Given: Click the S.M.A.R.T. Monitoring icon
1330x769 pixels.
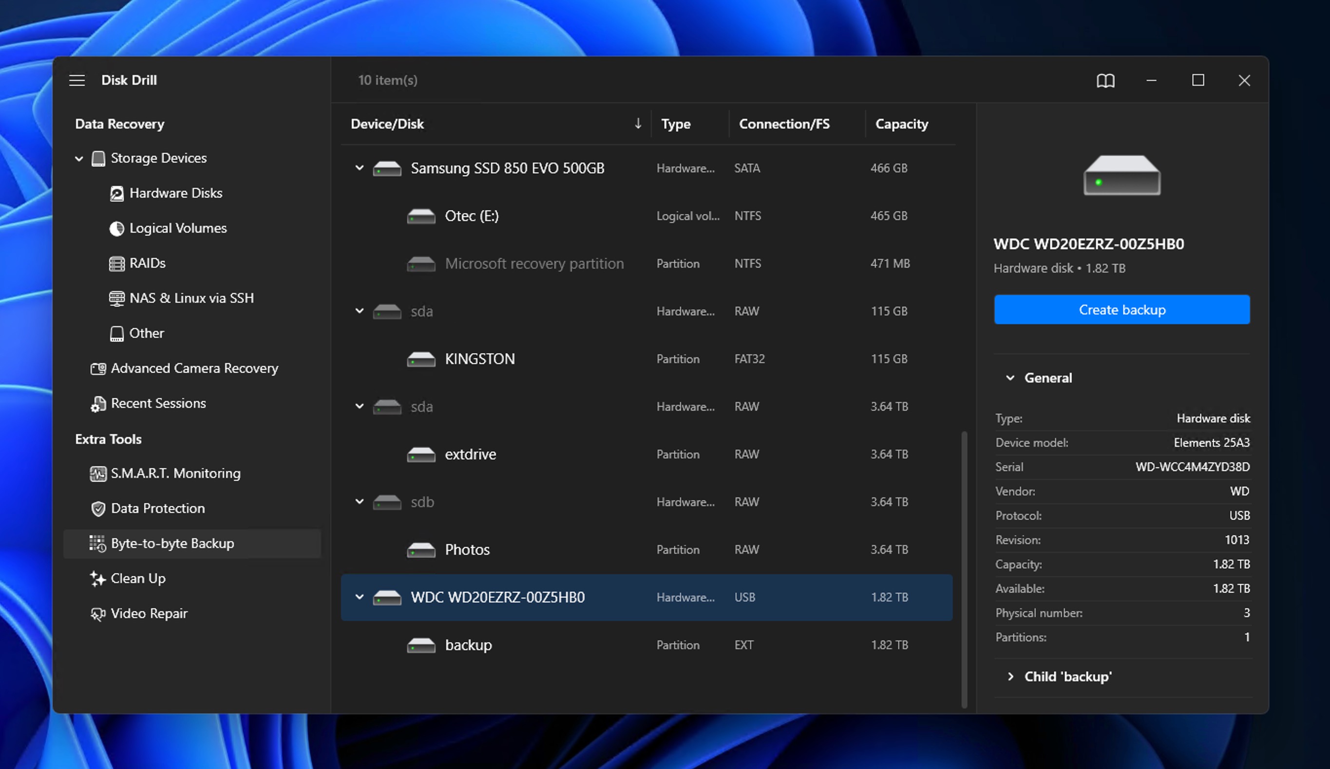Looking at the screenshot, I should click(x=98, y=474).
